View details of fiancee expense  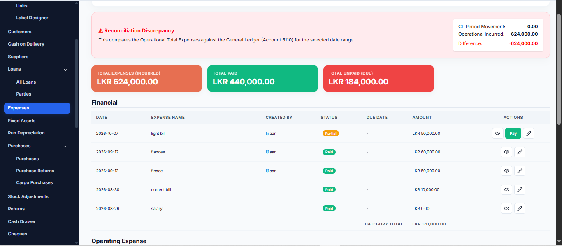coord(506,152)
